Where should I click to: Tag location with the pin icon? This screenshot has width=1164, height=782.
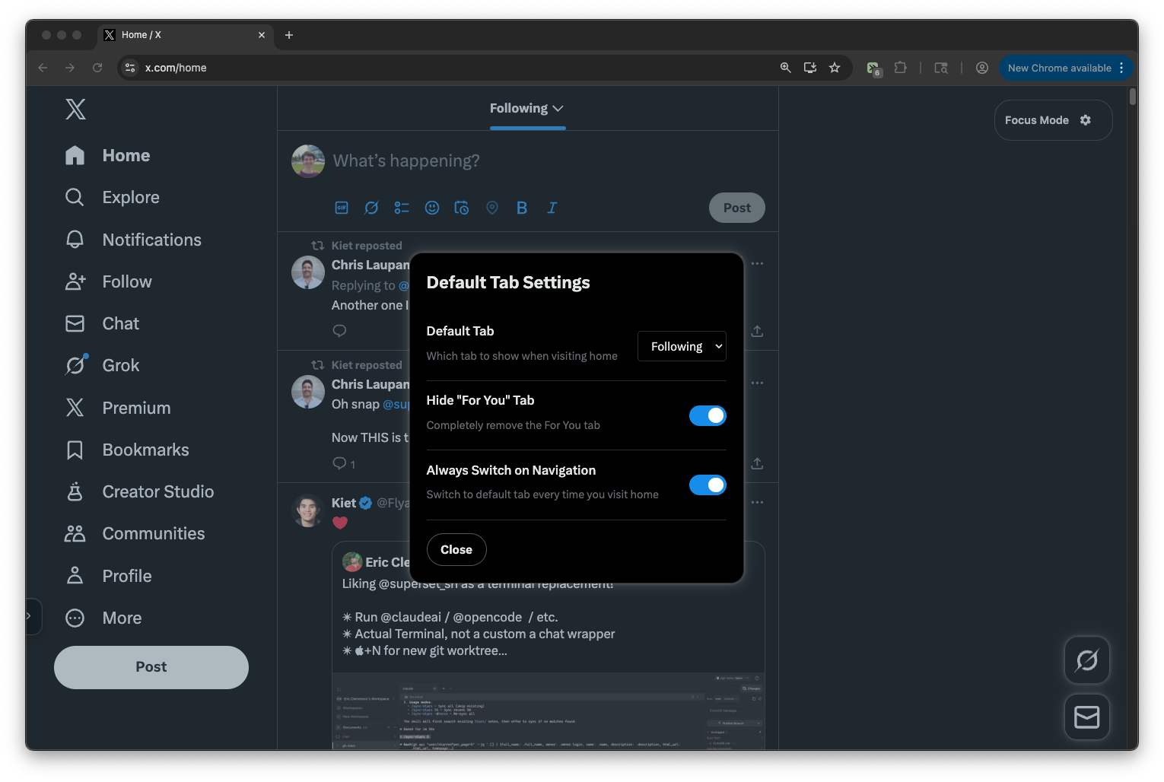click(492, 208)
